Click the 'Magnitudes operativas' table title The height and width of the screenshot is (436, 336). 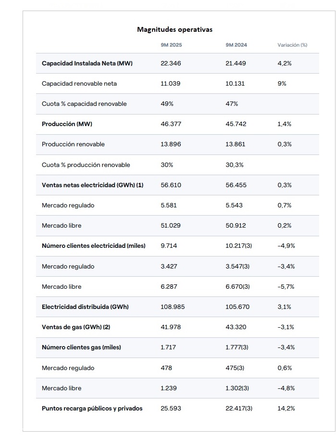tap(174, 29)
